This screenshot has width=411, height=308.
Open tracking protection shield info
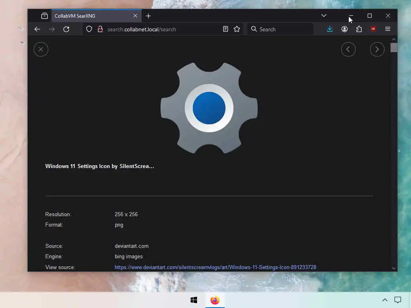(x=89, y=29)
